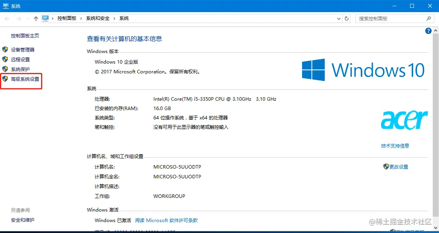This screenshot has width=439, height=233.
Task: Expand chevron after 控制面板 breadcrumb
Action: tap(81, 18)
